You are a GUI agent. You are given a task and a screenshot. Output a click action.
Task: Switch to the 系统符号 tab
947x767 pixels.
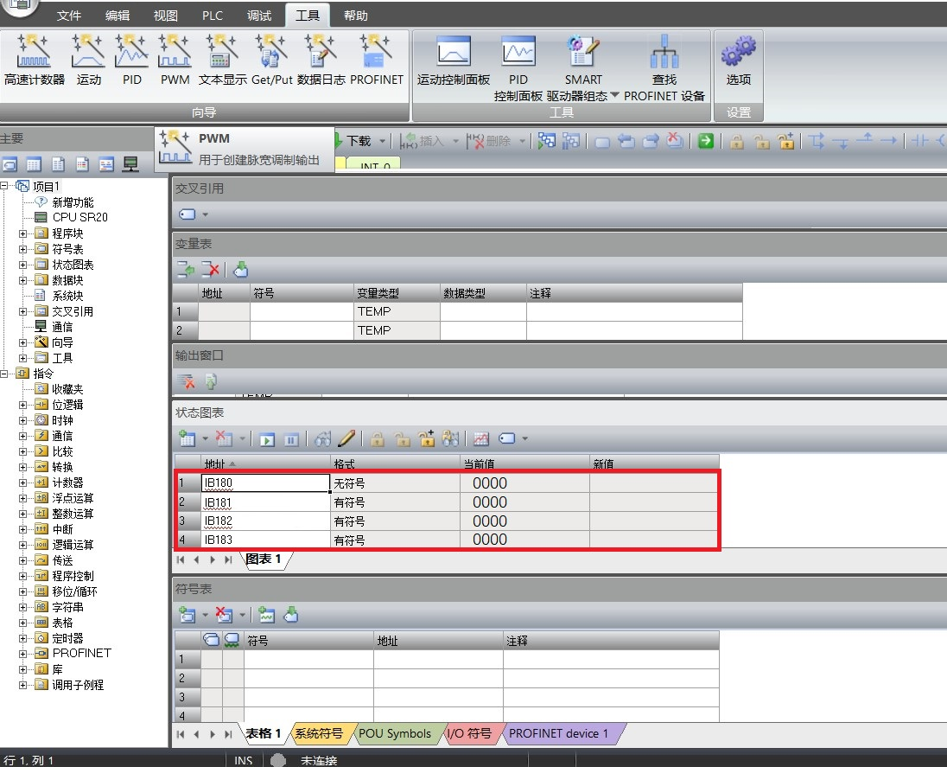point(318,733)
